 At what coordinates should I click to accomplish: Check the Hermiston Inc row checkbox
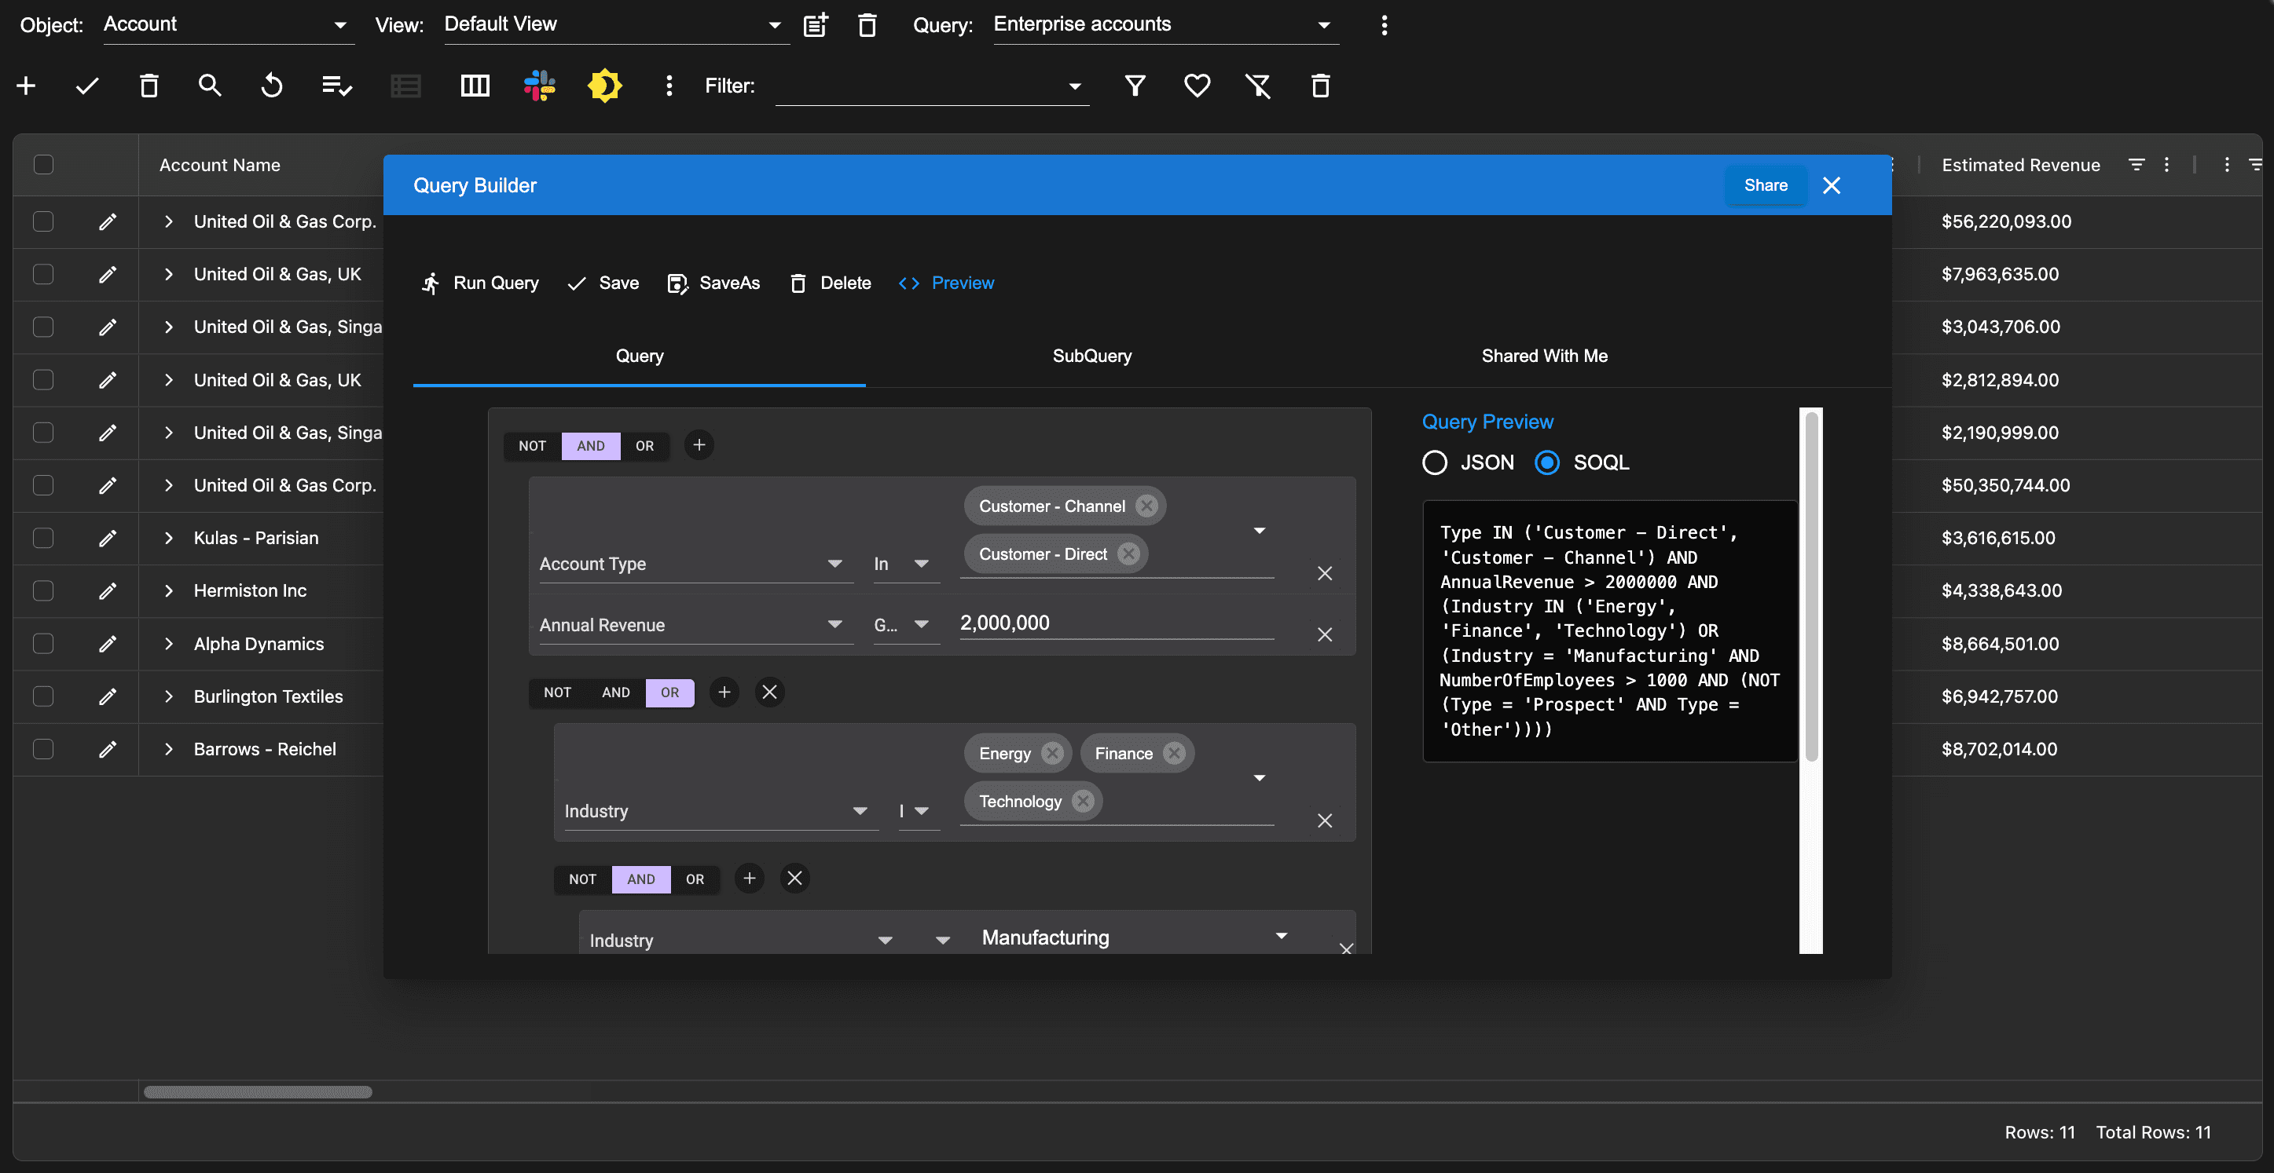point(43,591)
